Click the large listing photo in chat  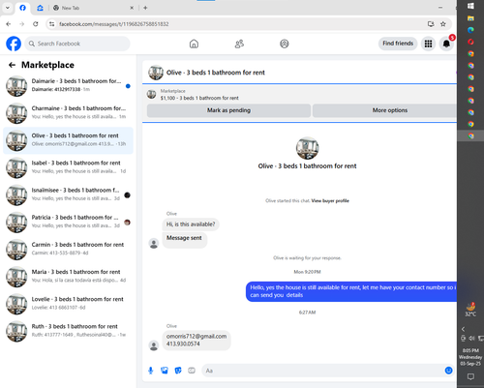coord(307,148)
